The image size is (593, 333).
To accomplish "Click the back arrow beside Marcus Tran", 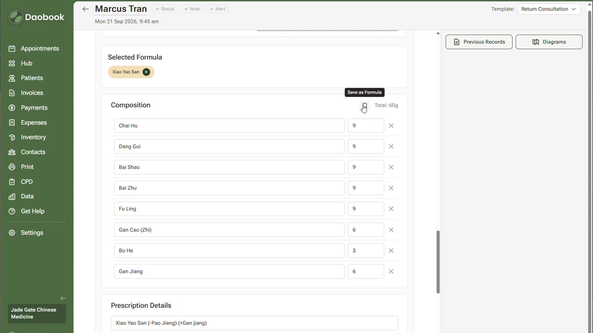I will click(85, 9).
